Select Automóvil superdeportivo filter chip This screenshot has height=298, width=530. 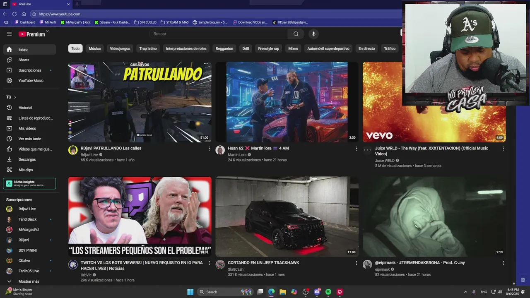click(328, 49)
